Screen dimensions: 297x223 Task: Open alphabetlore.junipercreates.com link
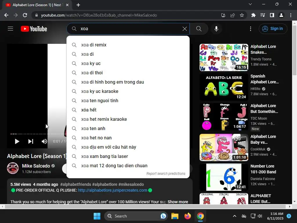click(113, 190)
